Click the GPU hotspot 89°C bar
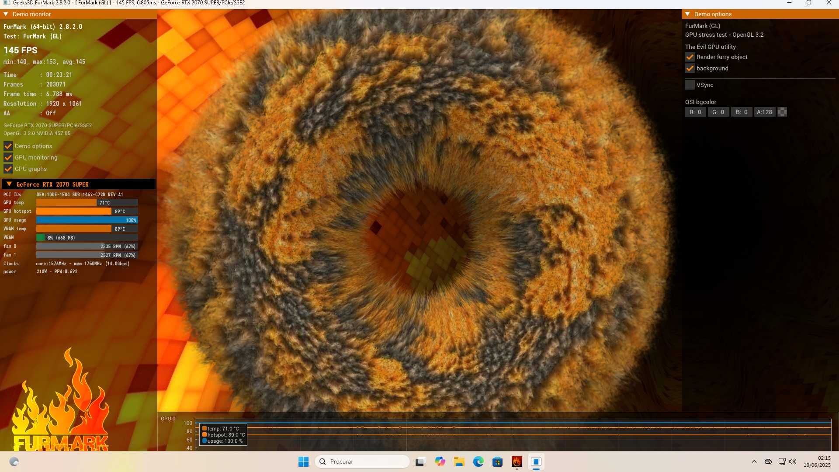Viewport: 839px width, 472px height. point(87,211)
